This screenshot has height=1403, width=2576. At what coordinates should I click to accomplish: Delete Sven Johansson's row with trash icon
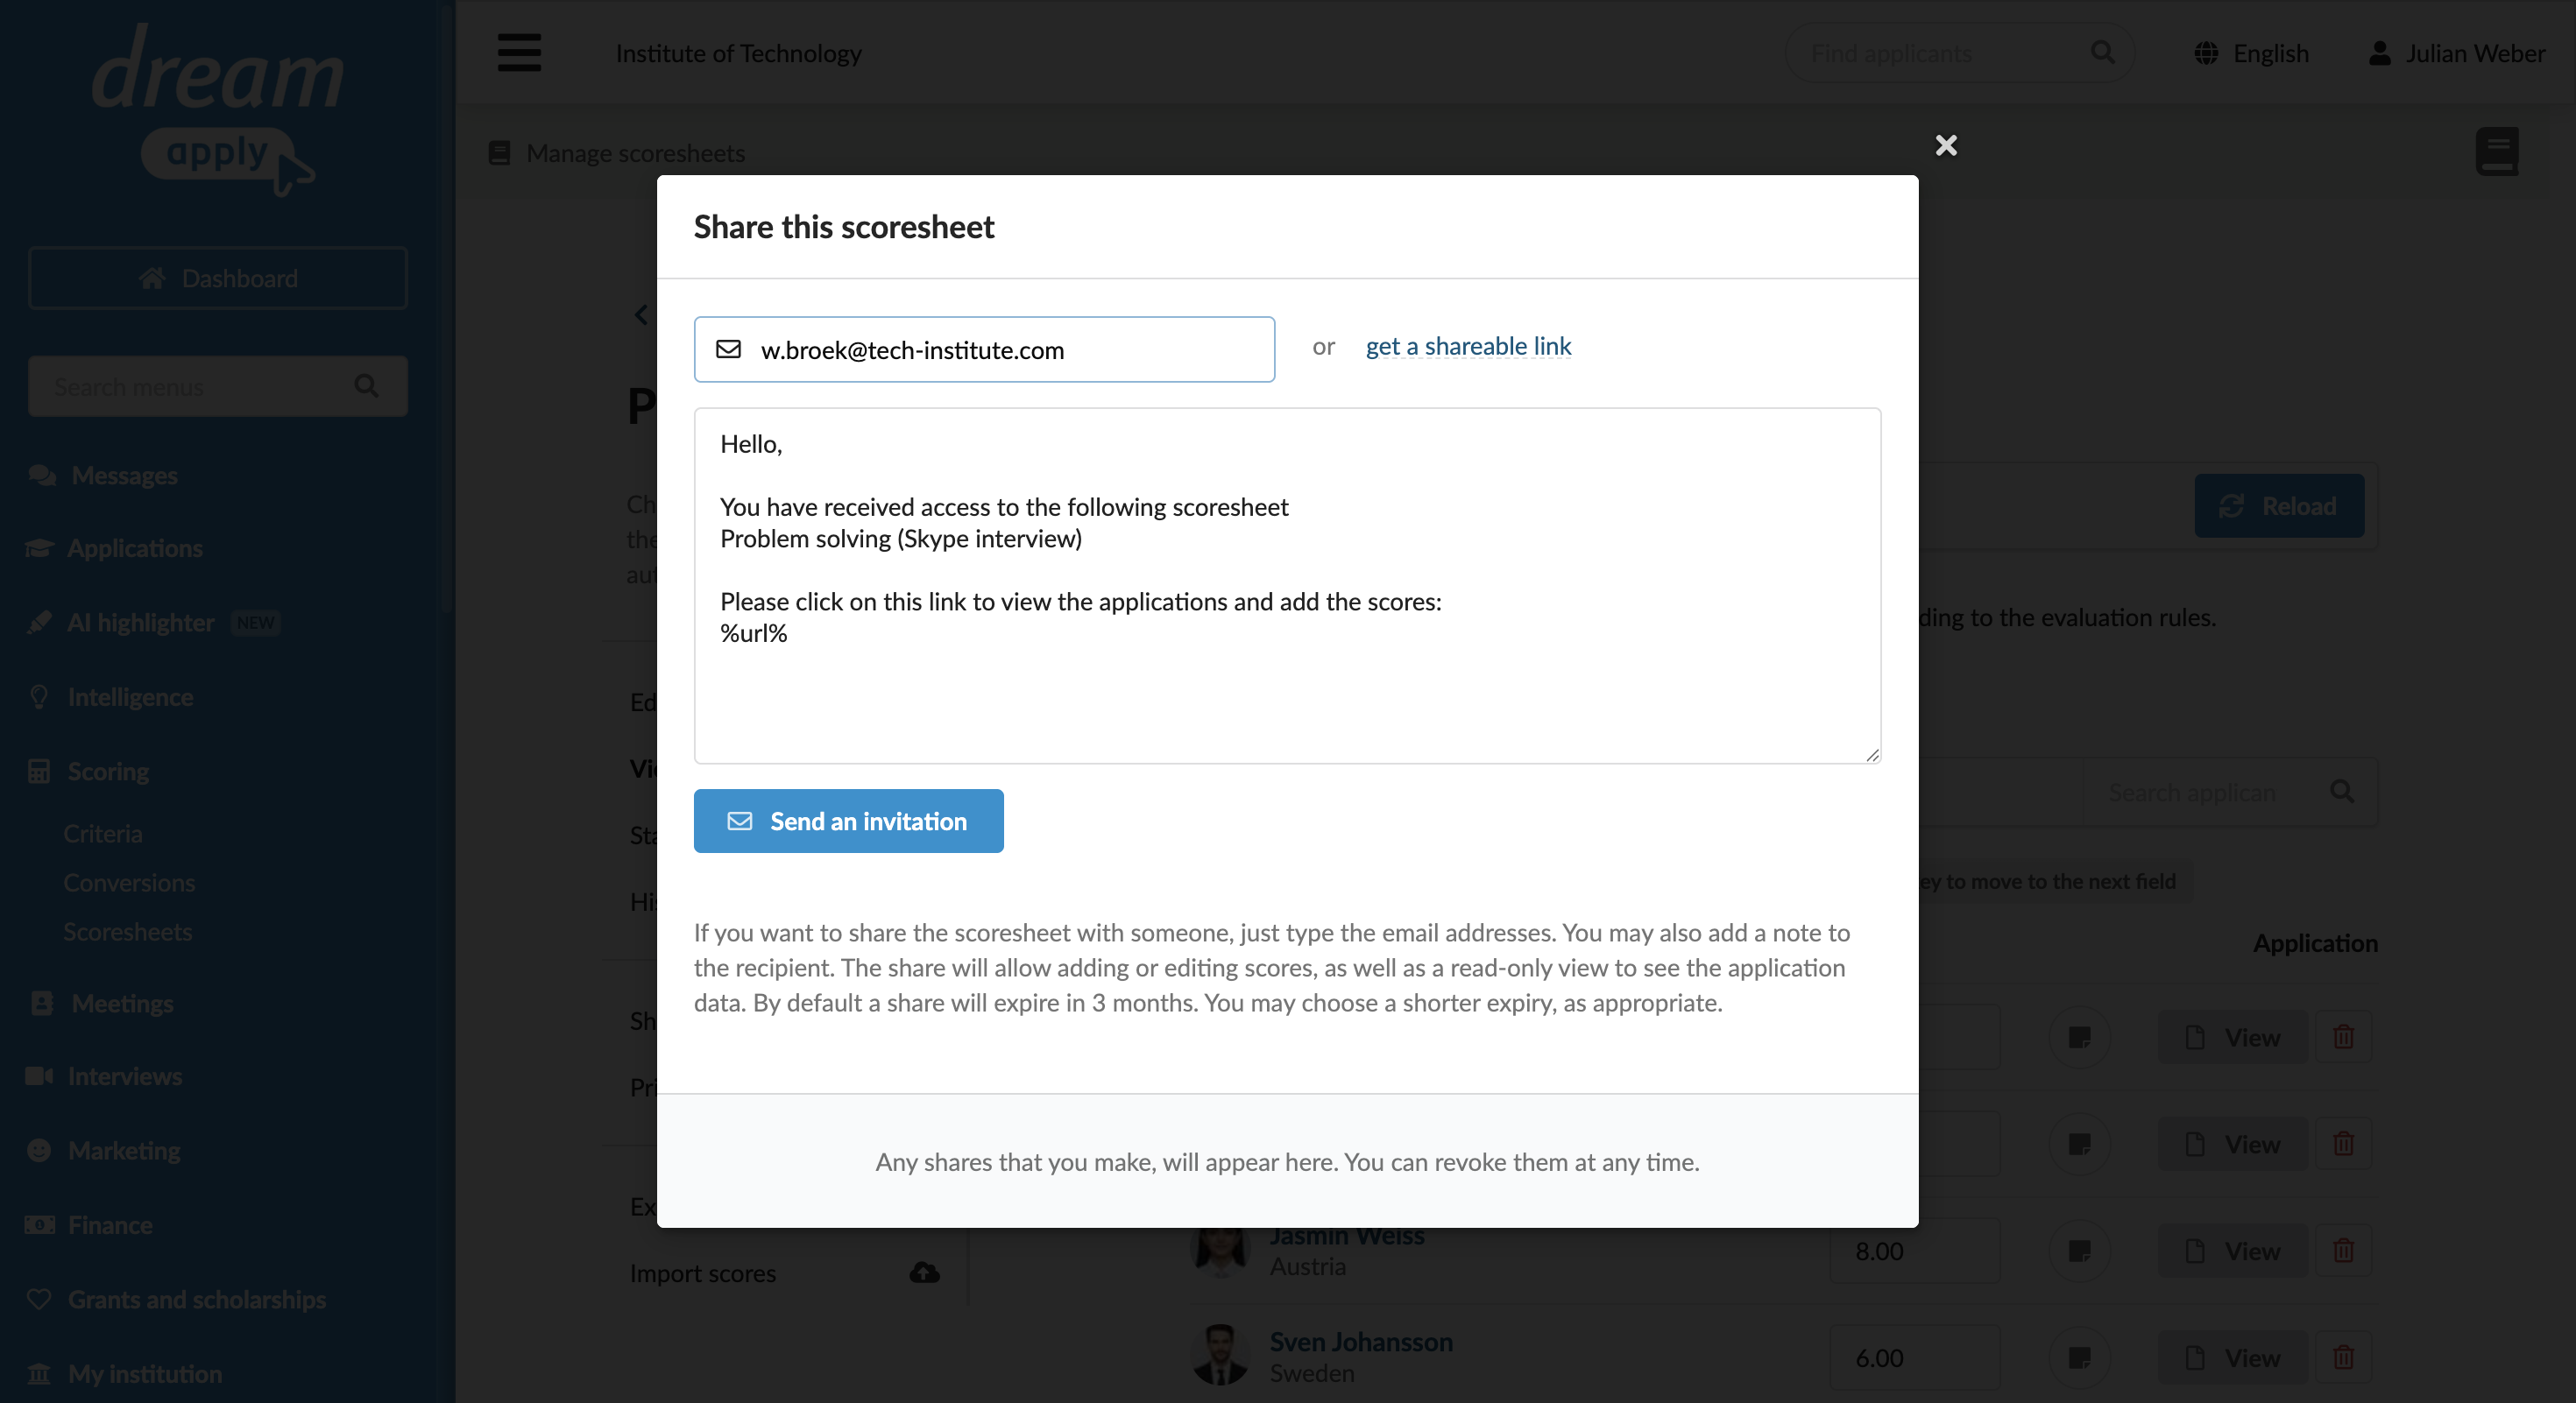coord(2343,1358)
